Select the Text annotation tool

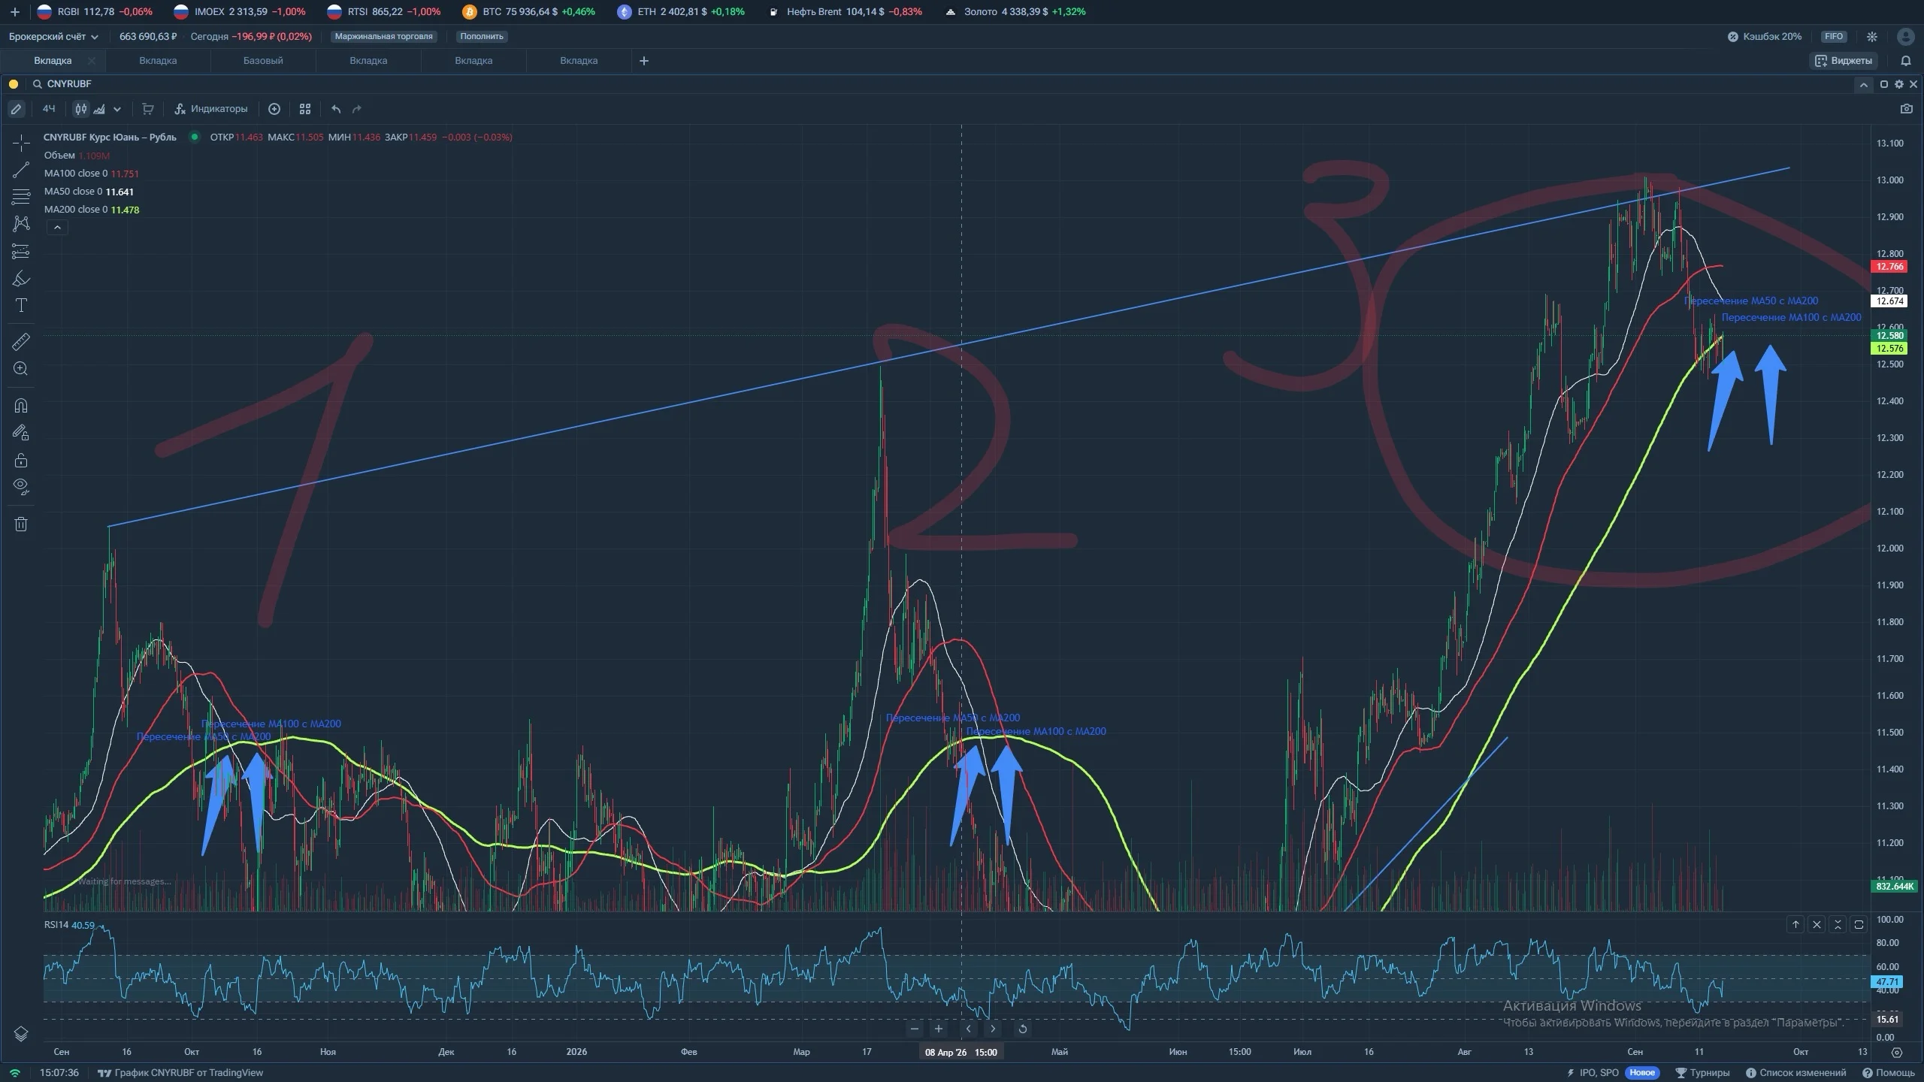click(x=21, y=306)
